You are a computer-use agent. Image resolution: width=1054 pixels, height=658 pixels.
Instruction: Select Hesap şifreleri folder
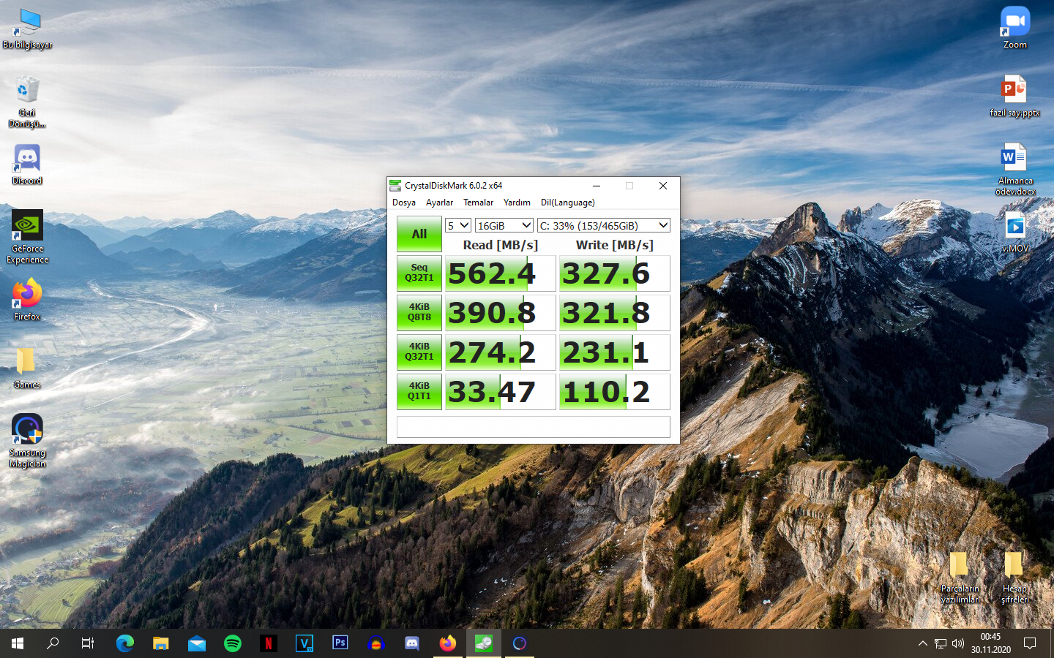click(x=1014, y=578)
